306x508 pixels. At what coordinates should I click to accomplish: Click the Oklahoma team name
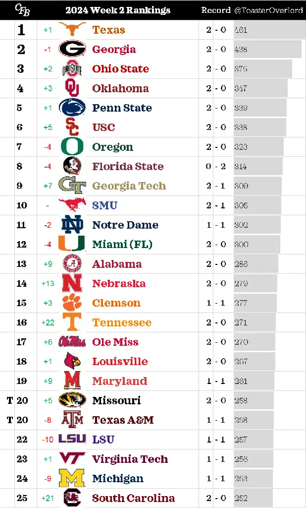[121, 88]
